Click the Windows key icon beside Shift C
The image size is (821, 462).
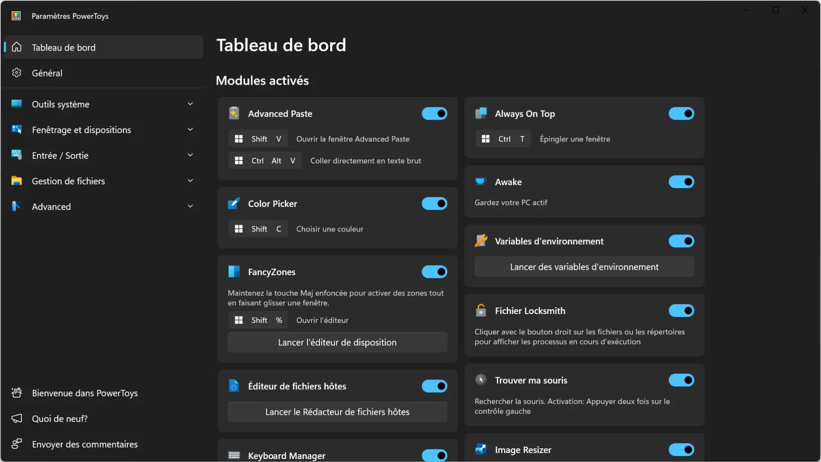coord(239,229)
